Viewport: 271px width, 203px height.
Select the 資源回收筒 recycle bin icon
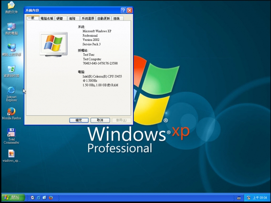coord(11,71)
